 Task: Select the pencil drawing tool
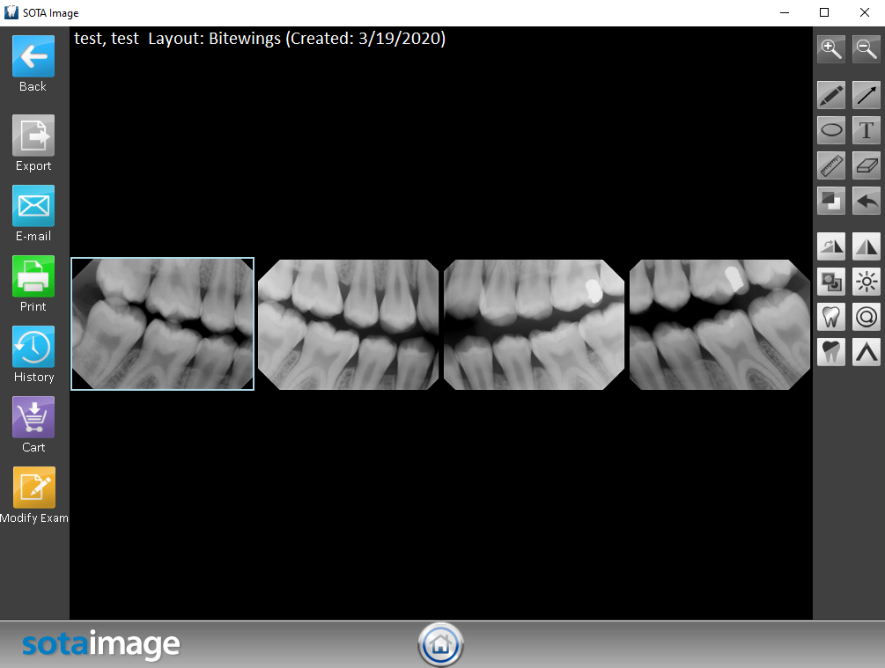click(831, 95)
